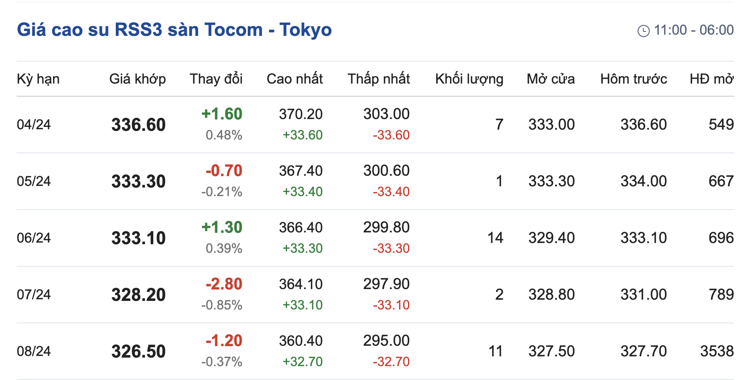Viewport: 746px width, 380px height.
Task: Click the -2.80 change value for 07/24
Action: point(224,284)
